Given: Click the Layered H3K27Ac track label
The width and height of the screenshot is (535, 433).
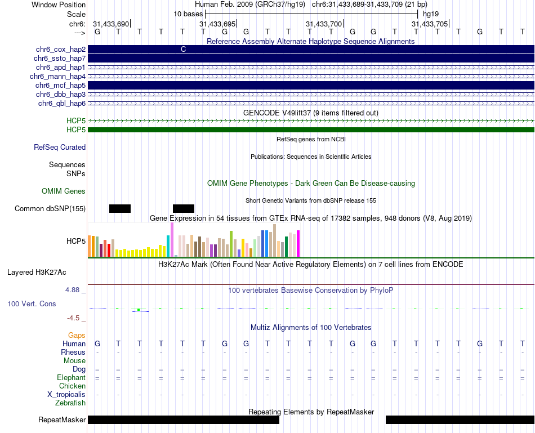Looking at the screenshot, I should coord(37,273).
